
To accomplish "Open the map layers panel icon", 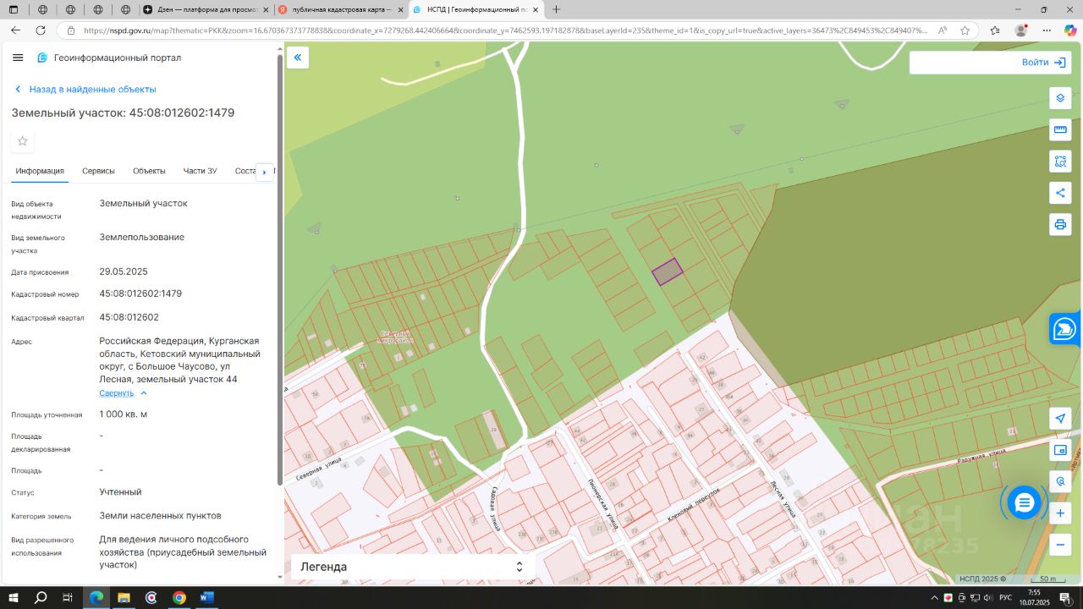I will 1060,98.
